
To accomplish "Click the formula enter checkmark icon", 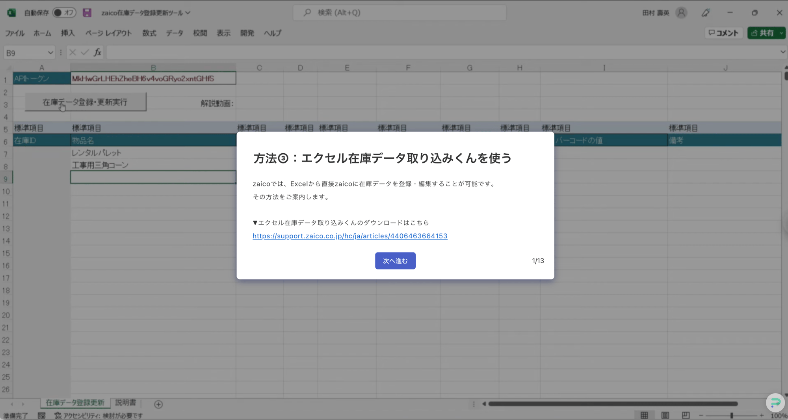I will (85, 52).
